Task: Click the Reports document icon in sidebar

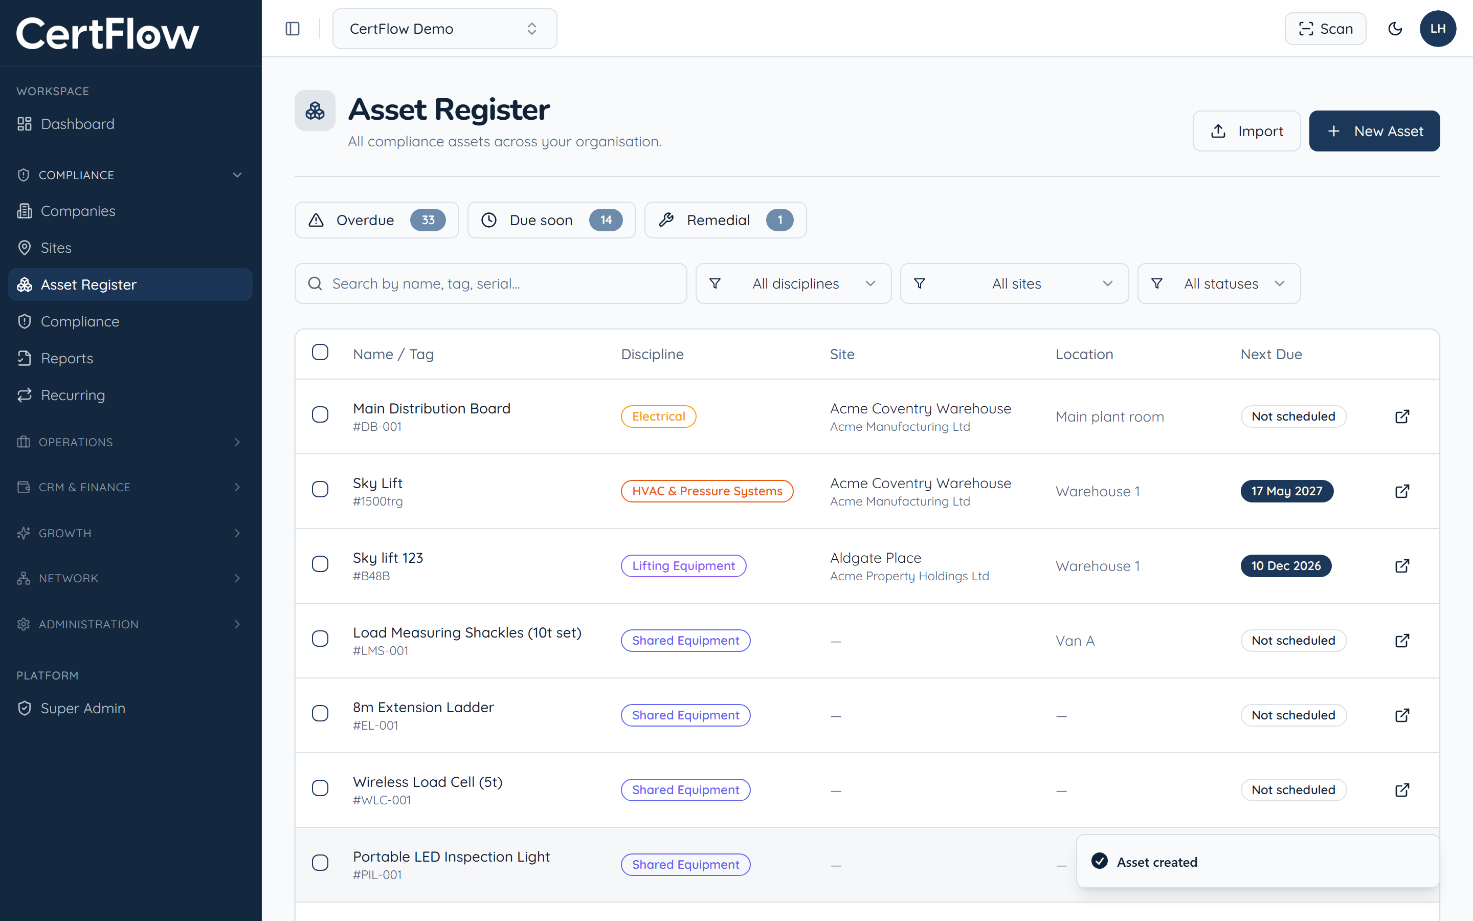Action: (25, 358)
